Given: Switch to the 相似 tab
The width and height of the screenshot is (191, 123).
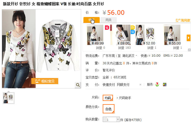Looking at the screenshot, I should pyautogui.click(x=92, y=20).
